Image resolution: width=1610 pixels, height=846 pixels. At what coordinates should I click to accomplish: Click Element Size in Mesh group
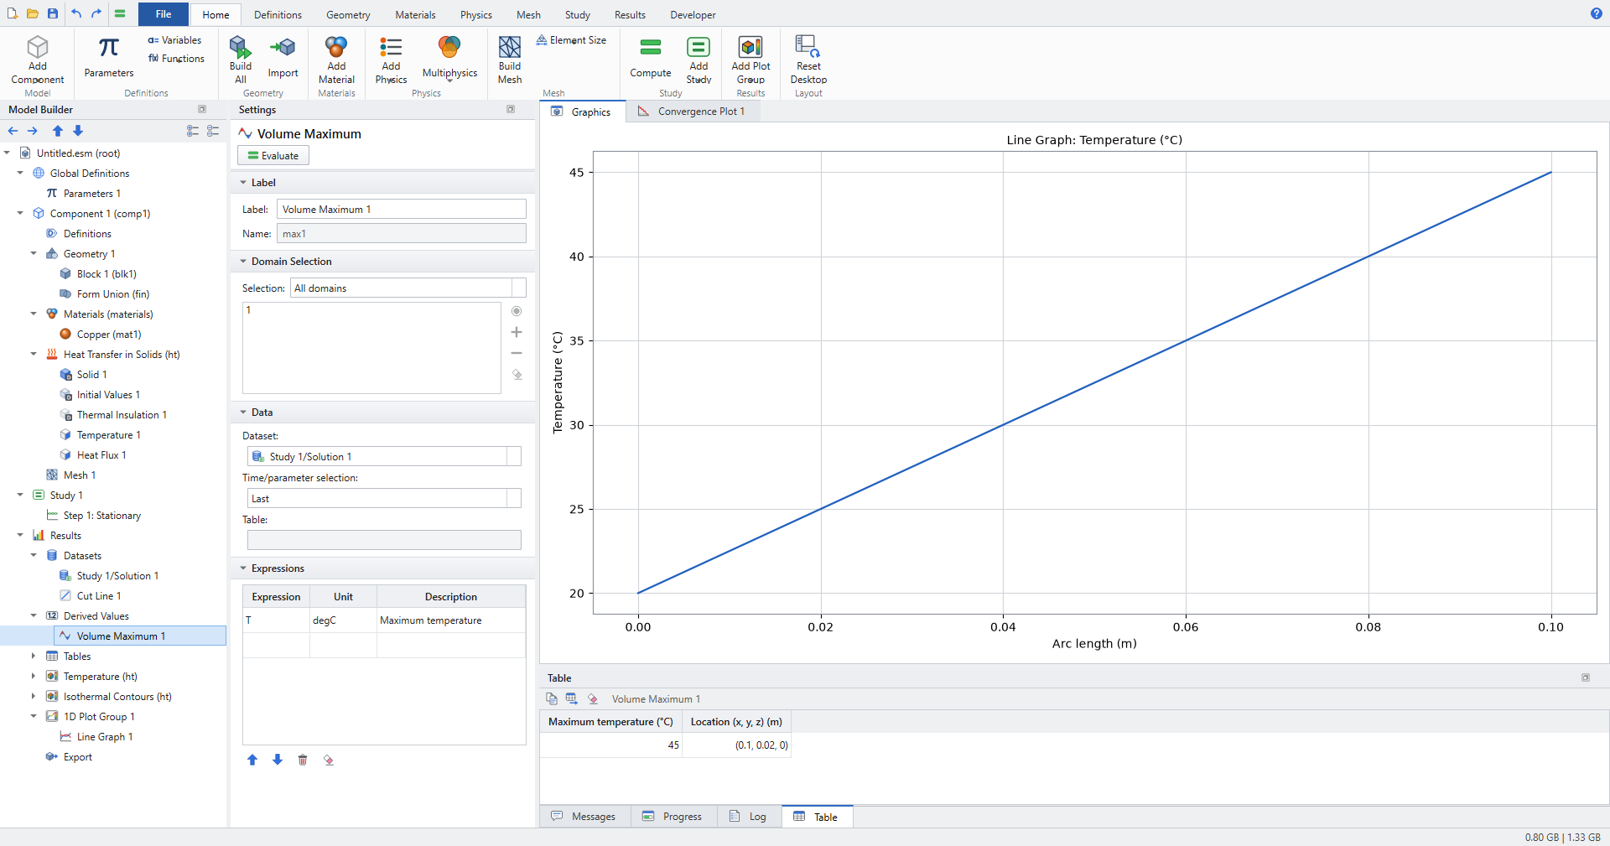571,40
